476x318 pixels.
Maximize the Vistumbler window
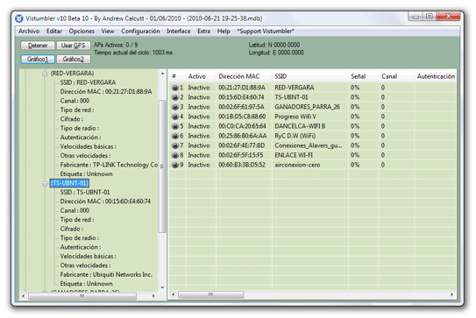[x=430, y=17]
